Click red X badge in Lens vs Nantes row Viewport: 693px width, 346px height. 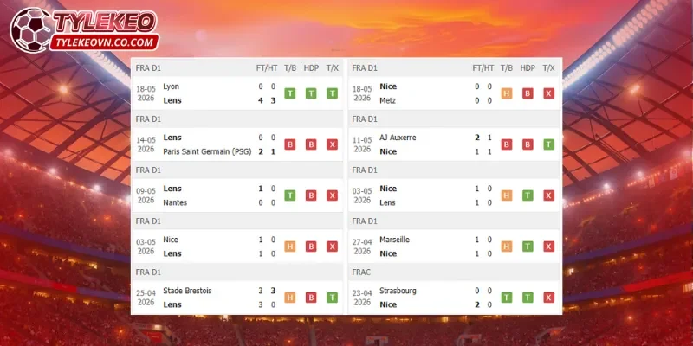[x=333, y=195]
